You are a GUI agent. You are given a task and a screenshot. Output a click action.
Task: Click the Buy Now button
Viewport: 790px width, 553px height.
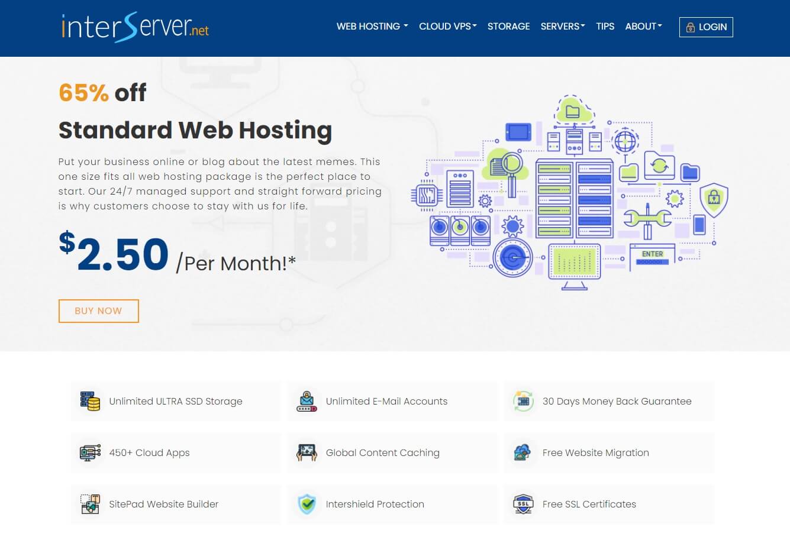point(98,311)
